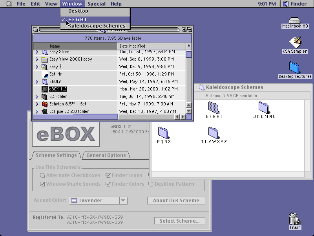314x236 pixels.
Task: Click the 9:01 PM menu bar clock
Action: (267, 4)
